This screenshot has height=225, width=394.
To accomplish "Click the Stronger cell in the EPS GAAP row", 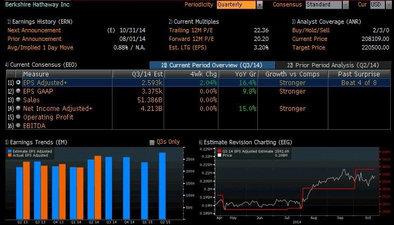I will (x=292, y=92).
